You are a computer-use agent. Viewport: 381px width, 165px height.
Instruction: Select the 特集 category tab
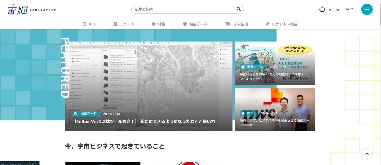pyautogui.click(x=158, y=24)
